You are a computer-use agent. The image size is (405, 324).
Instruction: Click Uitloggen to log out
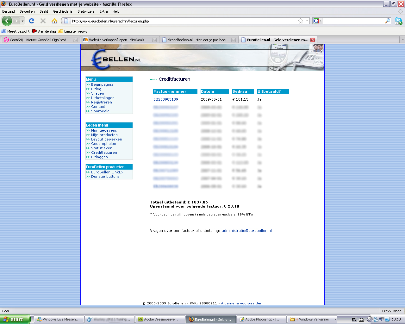(99, 157)
